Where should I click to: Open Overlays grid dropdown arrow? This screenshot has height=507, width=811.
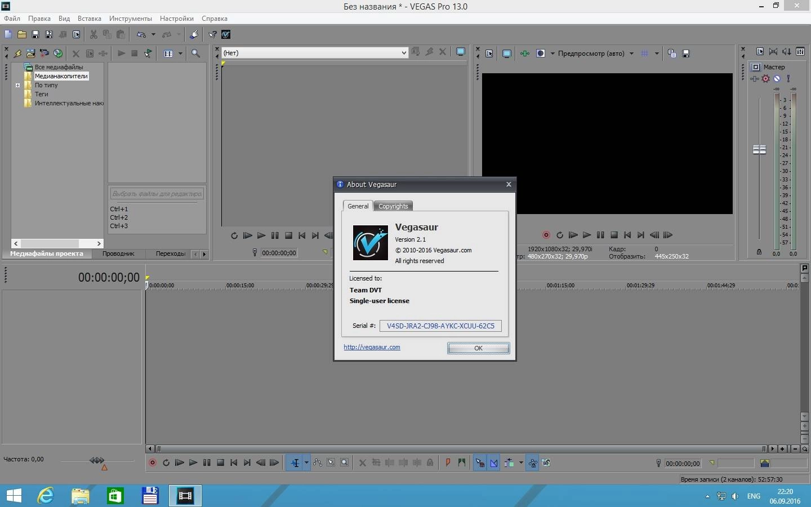click(x=657, y=54)
